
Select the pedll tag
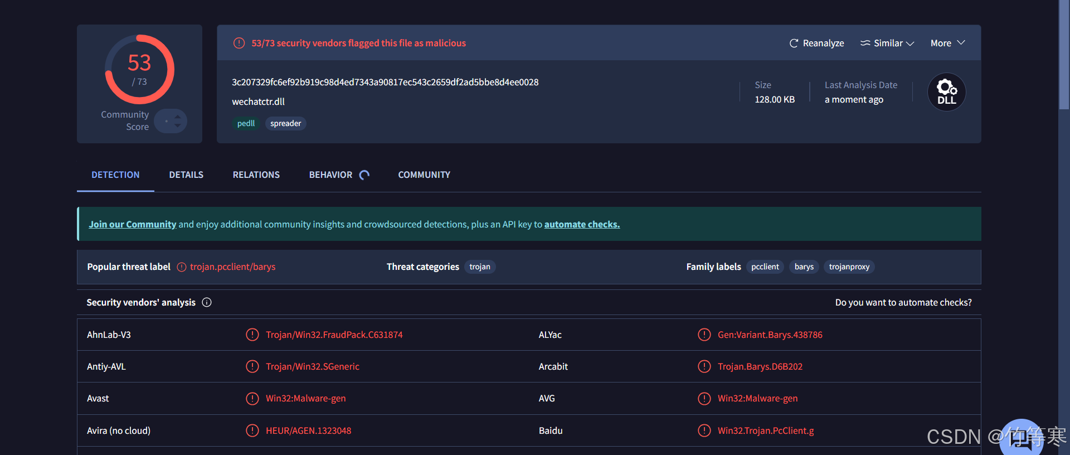246,124
